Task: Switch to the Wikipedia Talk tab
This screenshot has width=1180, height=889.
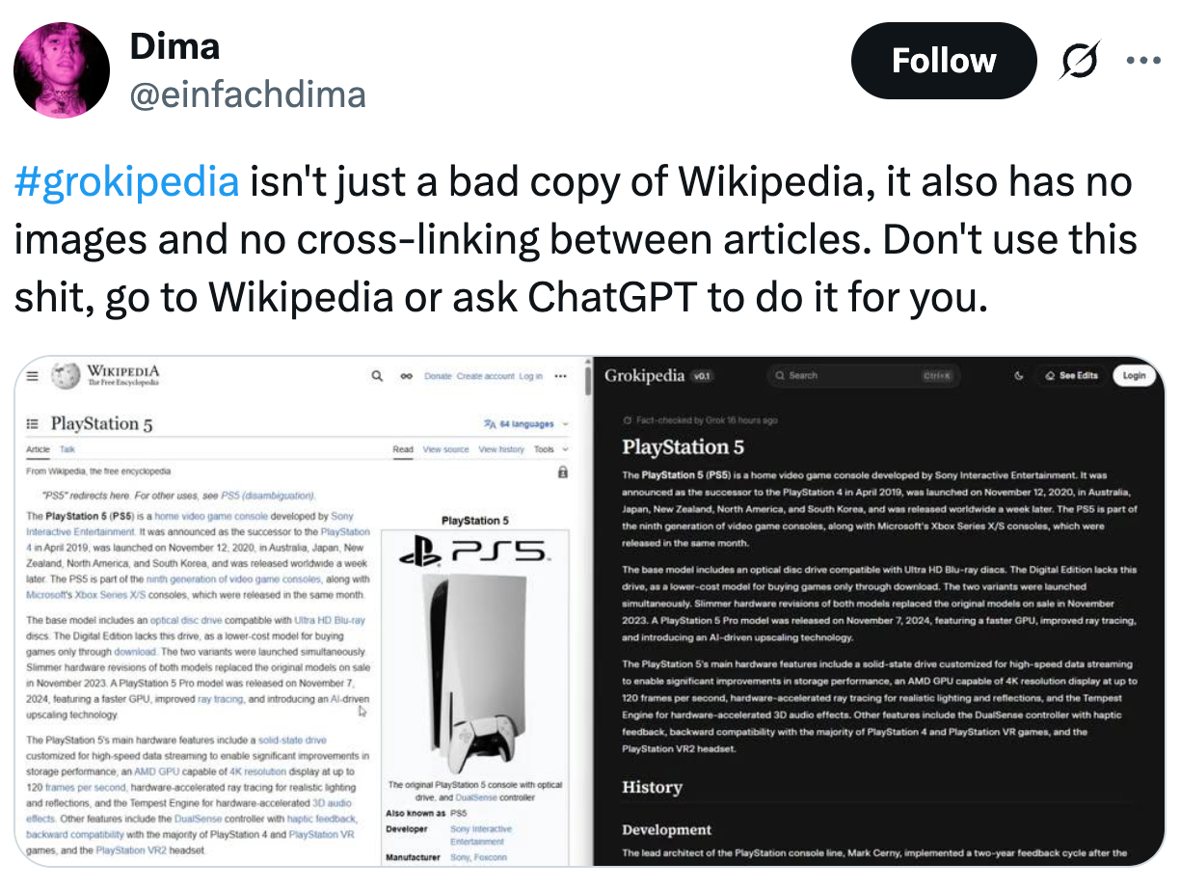Action: [67, 449]
